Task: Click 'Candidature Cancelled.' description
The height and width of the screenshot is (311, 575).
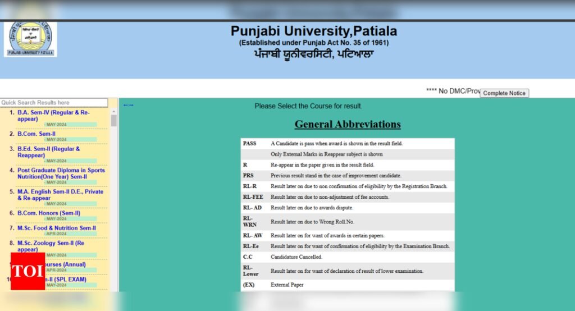Action: (296, 257)
